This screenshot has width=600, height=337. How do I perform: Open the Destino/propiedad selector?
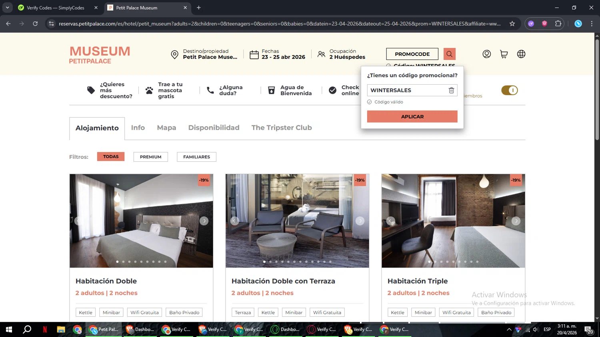click(204, 54)
